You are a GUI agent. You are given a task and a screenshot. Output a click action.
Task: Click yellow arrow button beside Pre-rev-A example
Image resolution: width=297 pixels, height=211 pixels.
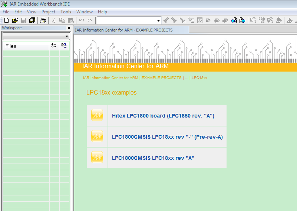[97, 136]
